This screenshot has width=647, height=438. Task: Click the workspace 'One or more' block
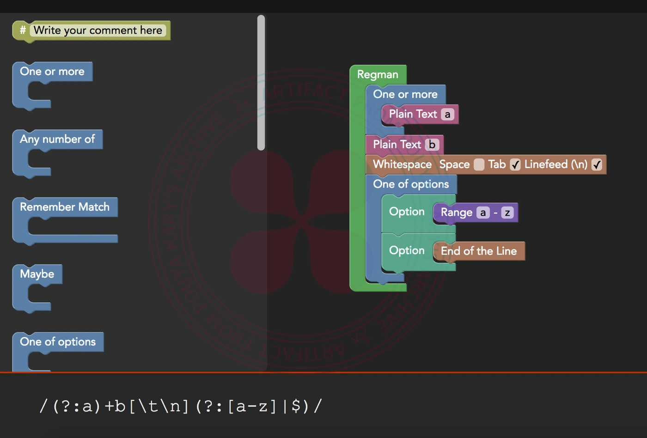tap(405, 94)
